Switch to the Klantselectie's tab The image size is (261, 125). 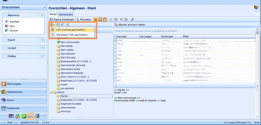(x=66, y=15)
